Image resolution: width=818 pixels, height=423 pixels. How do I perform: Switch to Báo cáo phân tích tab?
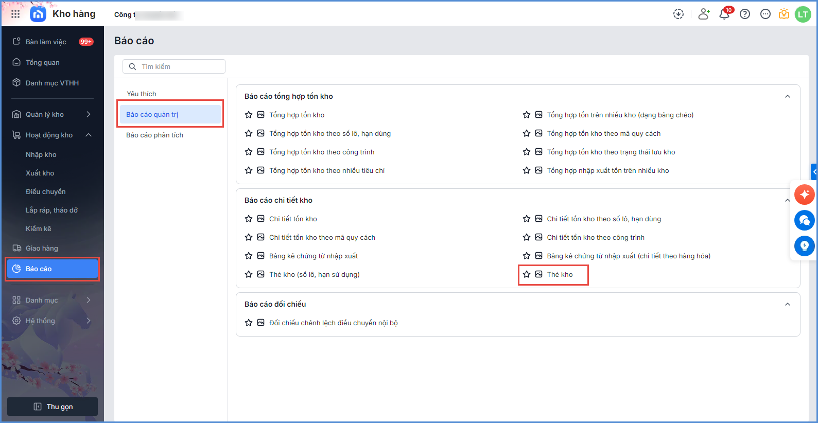154,135
